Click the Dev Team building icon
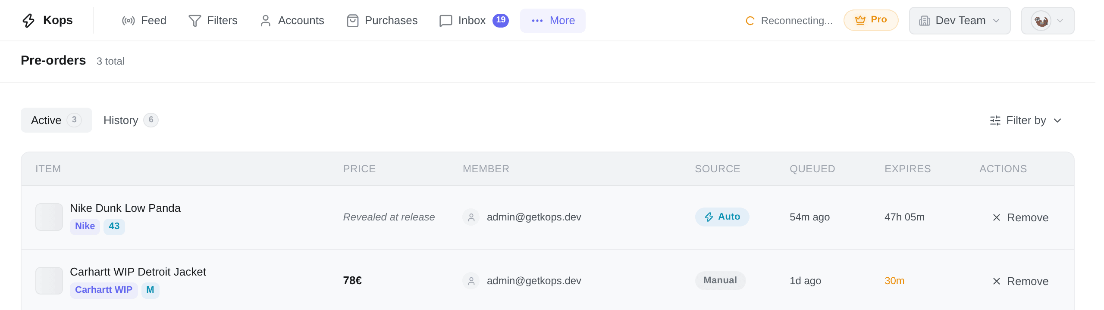Viewport: 1104px width, 310px height. [925, 21]
